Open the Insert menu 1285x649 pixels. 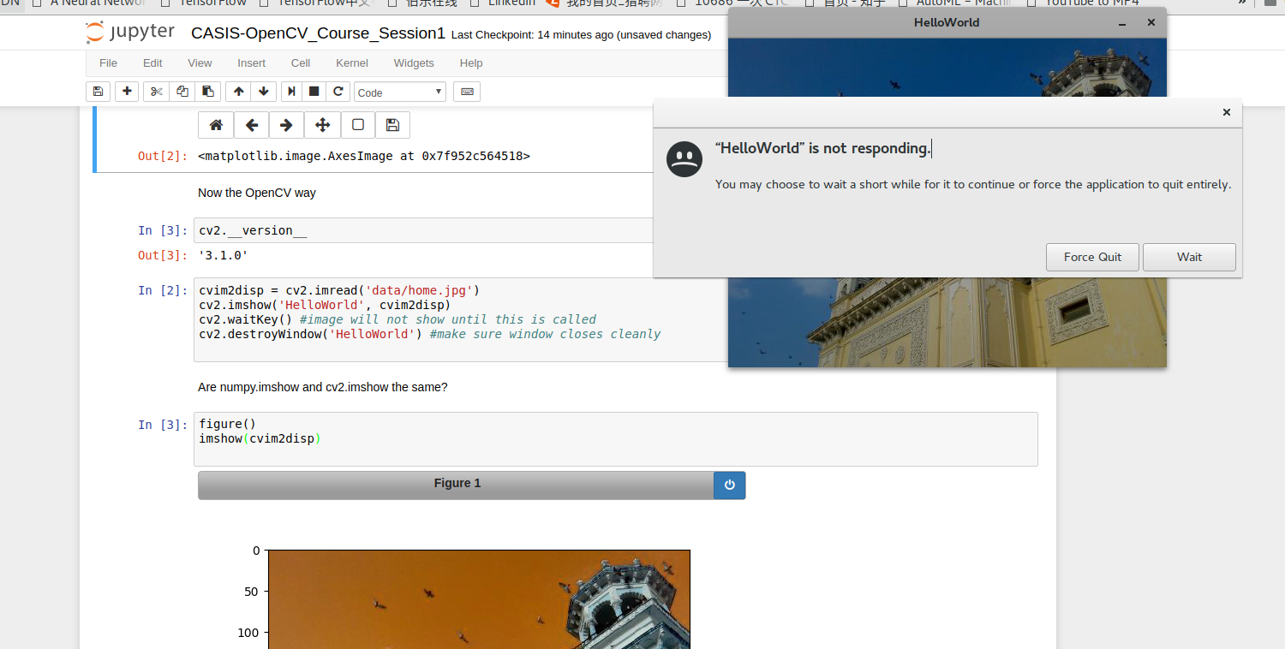point(251,63)
